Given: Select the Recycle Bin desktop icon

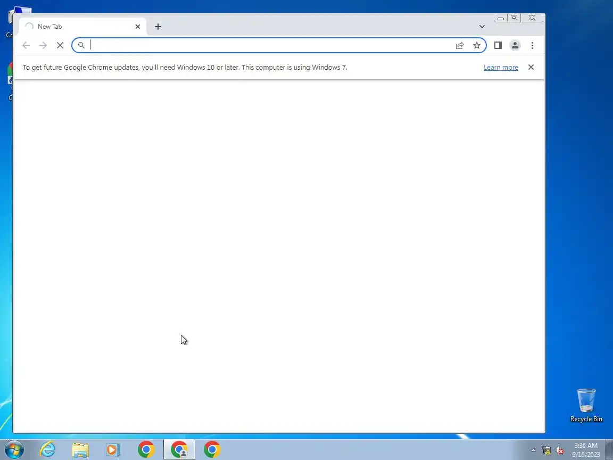Looking at the screenshot, I should click(x=586, y=405).
